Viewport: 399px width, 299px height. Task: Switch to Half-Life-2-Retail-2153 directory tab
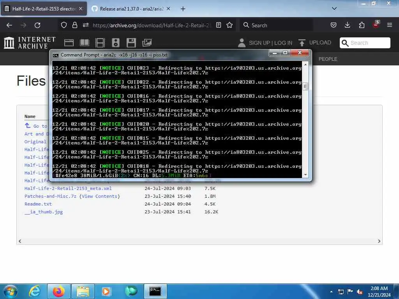pyautogui.click(x=44, y=9)
